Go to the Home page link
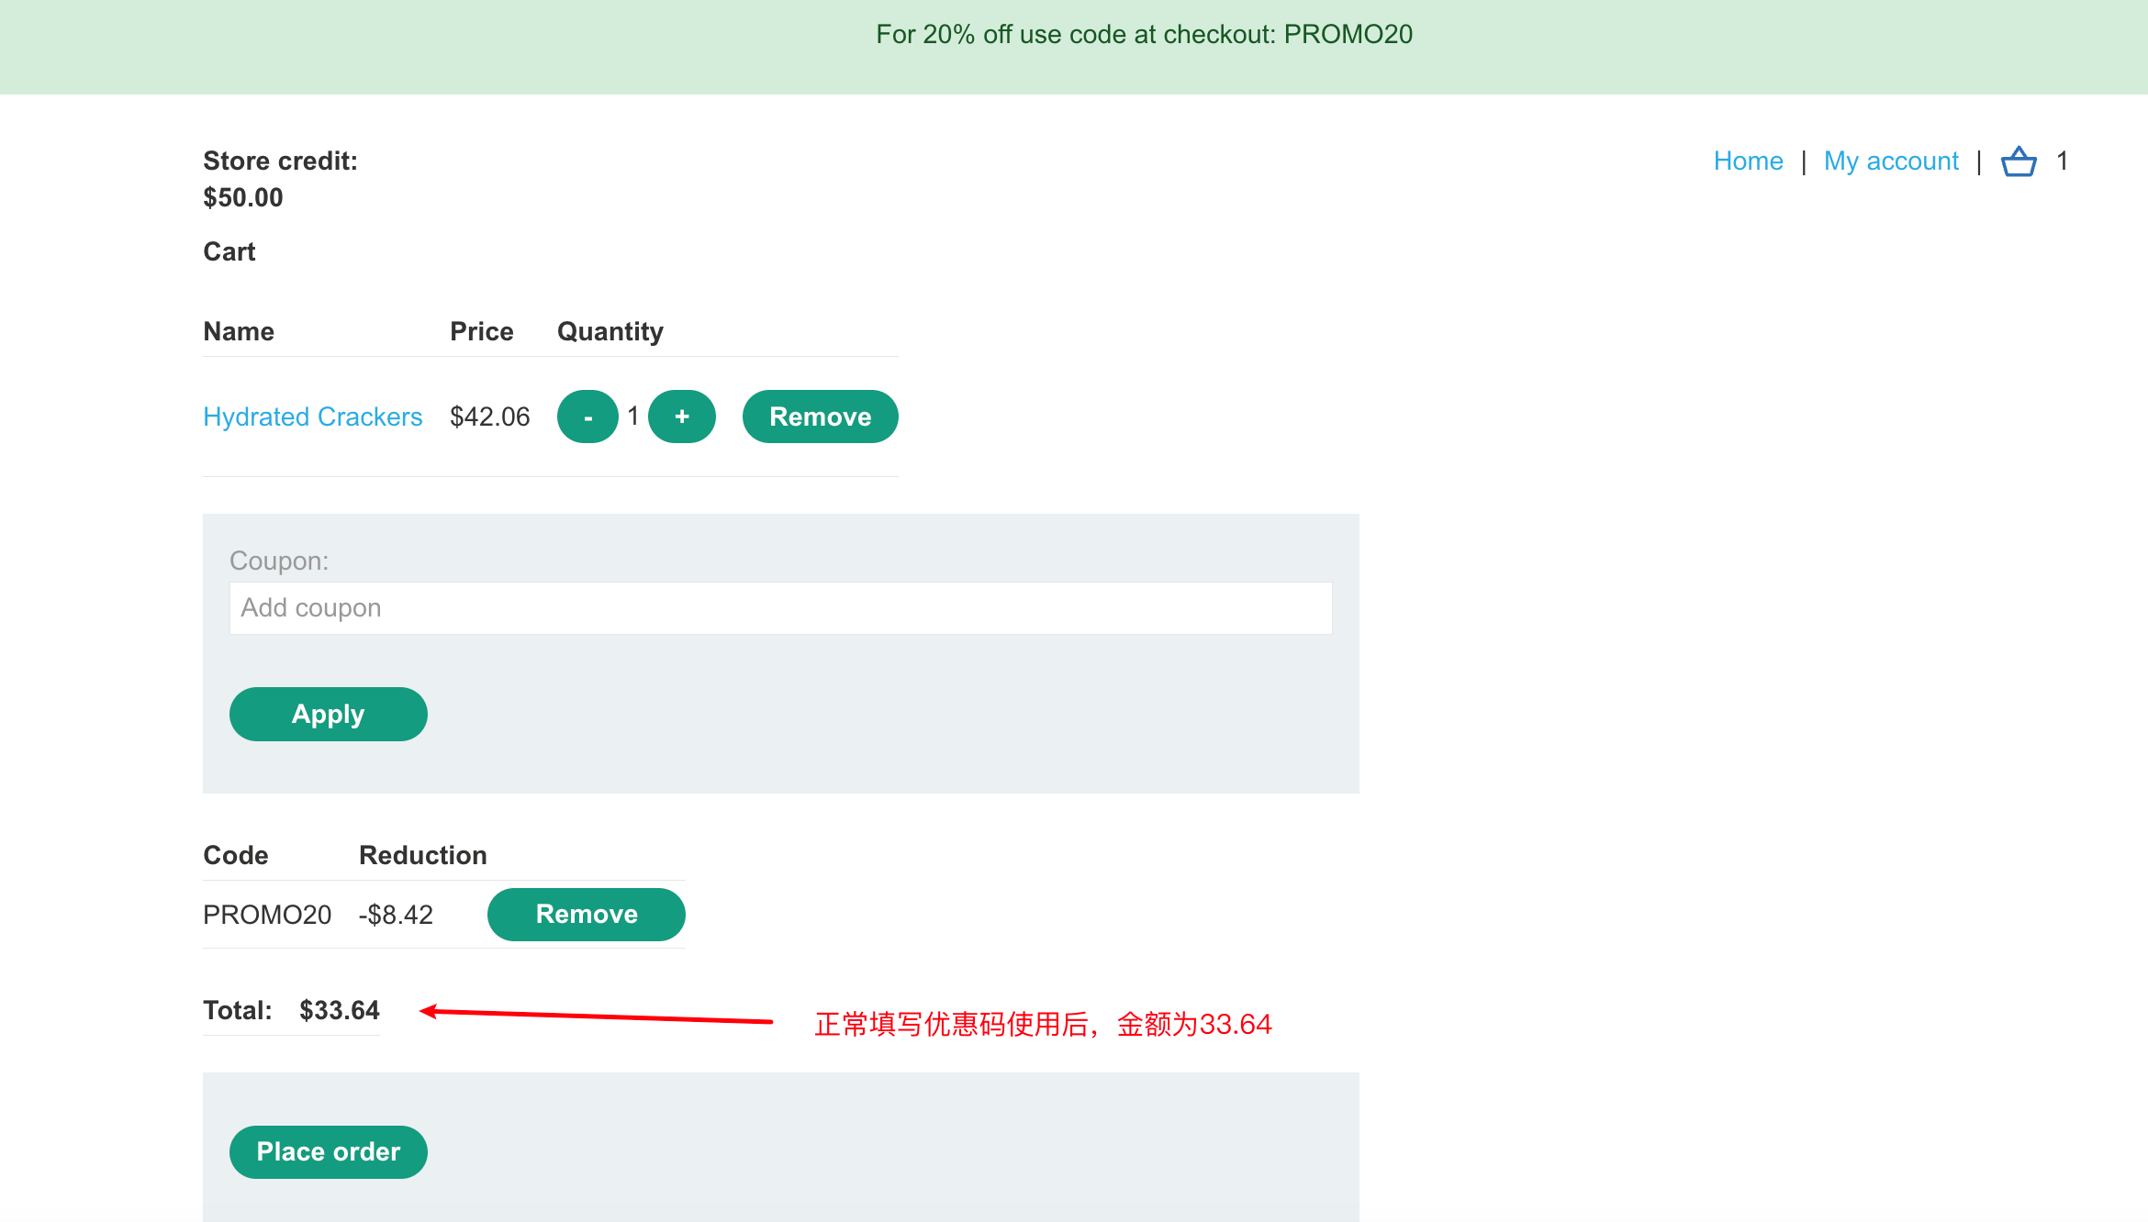This screenshot has width=2148, height=1222. coord(1748,161)
